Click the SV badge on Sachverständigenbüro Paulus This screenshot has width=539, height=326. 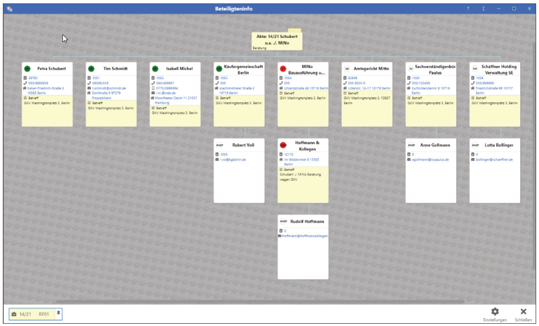pyautogui.click(x=411, y=69)
